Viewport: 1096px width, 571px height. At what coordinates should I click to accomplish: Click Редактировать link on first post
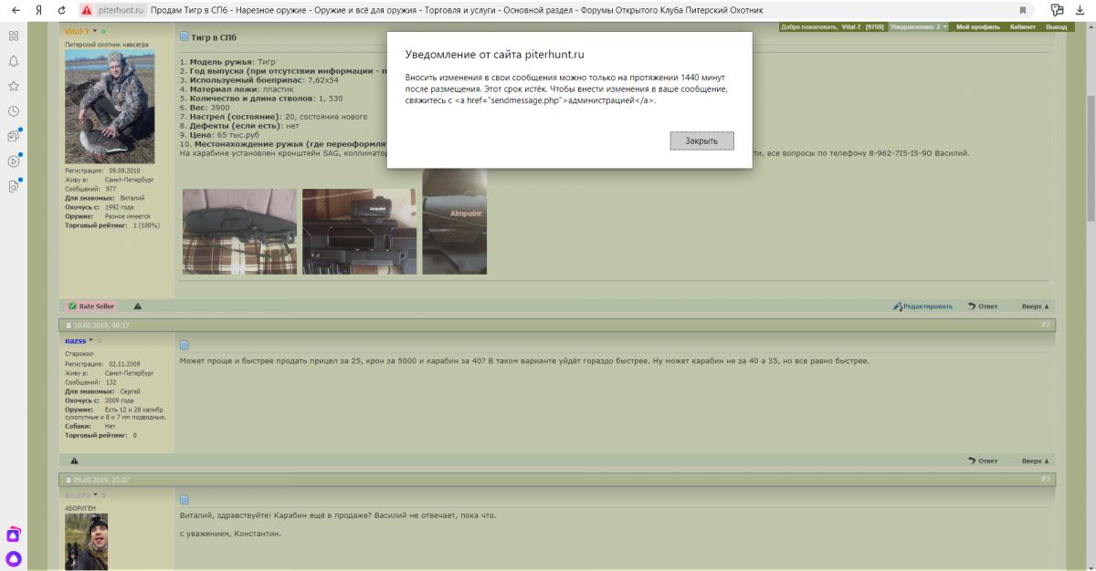(x=922, y=306)
